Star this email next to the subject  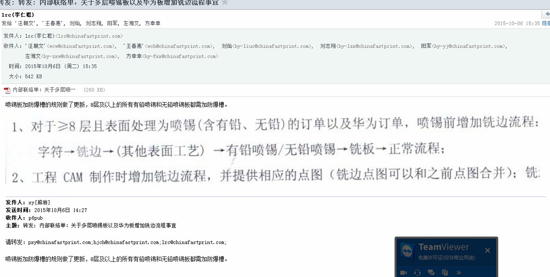(225, 3)
